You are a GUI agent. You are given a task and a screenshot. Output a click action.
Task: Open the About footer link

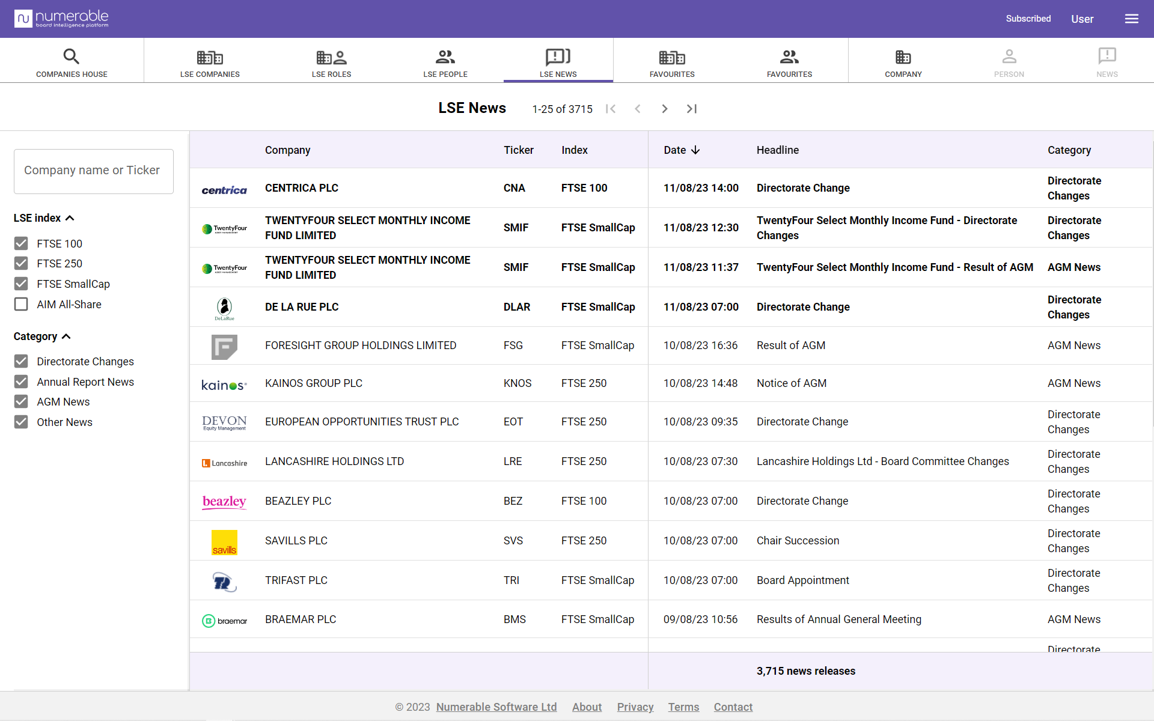point(587,707)
